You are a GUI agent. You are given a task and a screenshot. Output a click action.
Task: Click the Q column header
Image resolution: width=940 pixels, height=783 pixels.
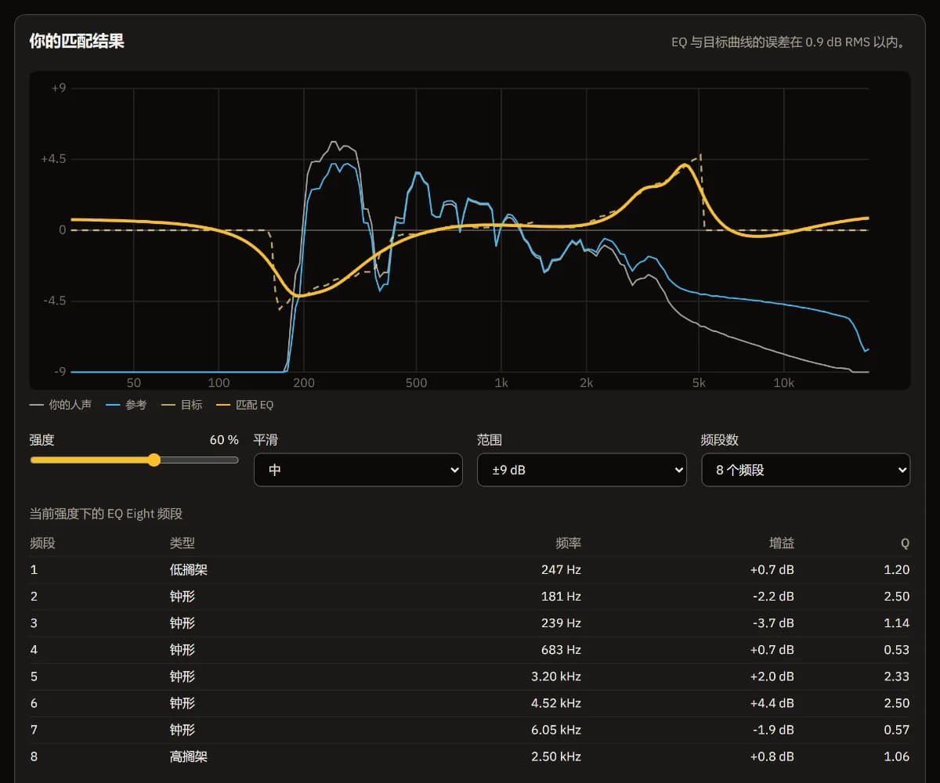click(x=906, y=543)
